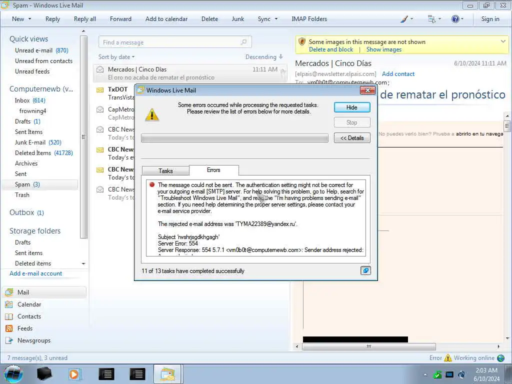Click the black box taskbar icon

44,374
